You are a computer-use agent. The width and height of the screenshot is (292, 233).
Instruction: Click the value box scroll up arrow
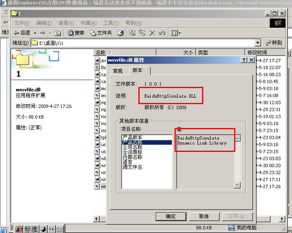pyautogui.click(x=237, y=138)
